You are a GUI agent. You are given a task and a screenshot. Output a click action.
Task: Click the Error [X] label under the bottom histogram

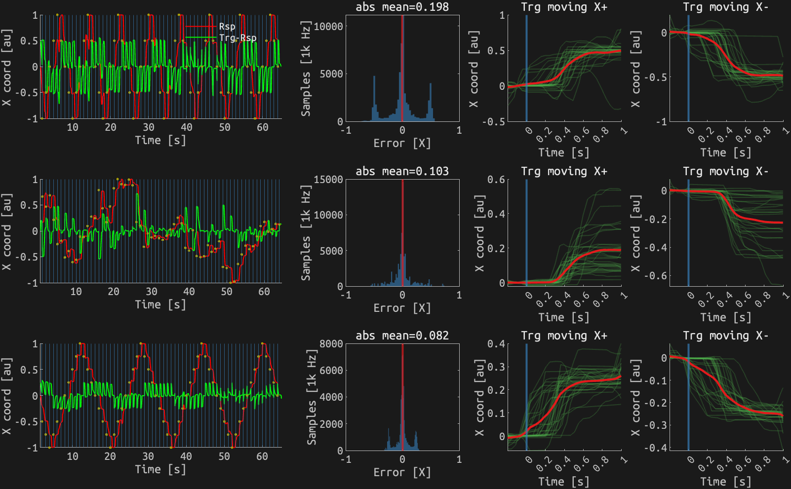point(402,472)
